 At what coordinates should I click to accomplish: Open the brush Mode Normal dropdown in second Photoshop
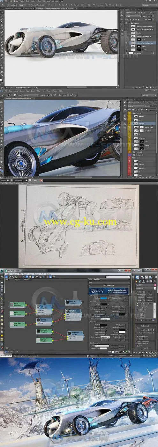pos(31,95)
